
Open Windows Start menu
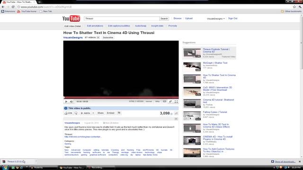coord(5,168)
